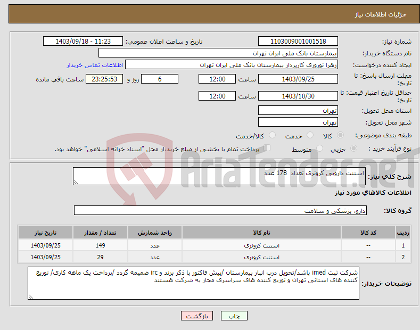Click quantity 149 cell
Viewport: 420px width, 330px height.
tap(100, 245)
